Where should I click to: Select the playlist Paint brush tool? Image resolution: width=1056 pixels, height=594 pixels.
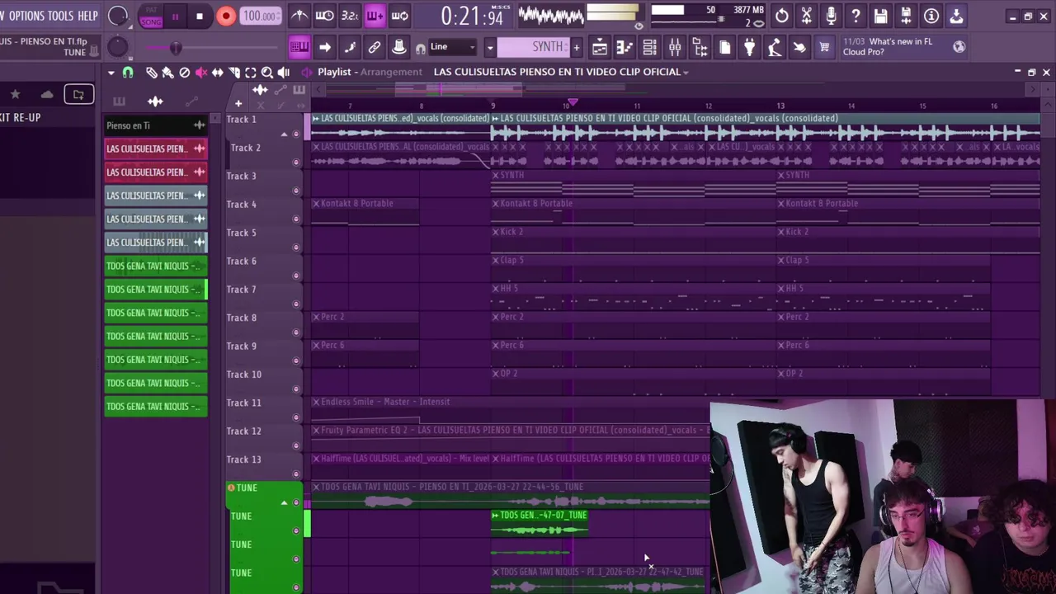click(x=167, y=73)
